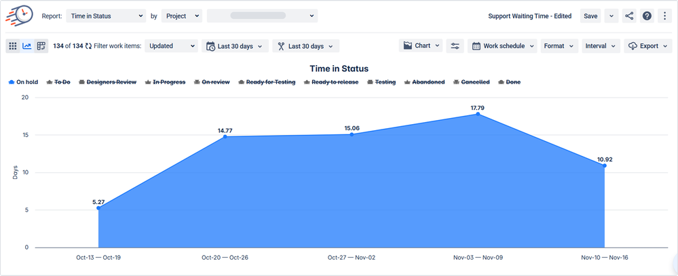Click the 10.92 data point
678x276 pixels.
coord(605,166)
